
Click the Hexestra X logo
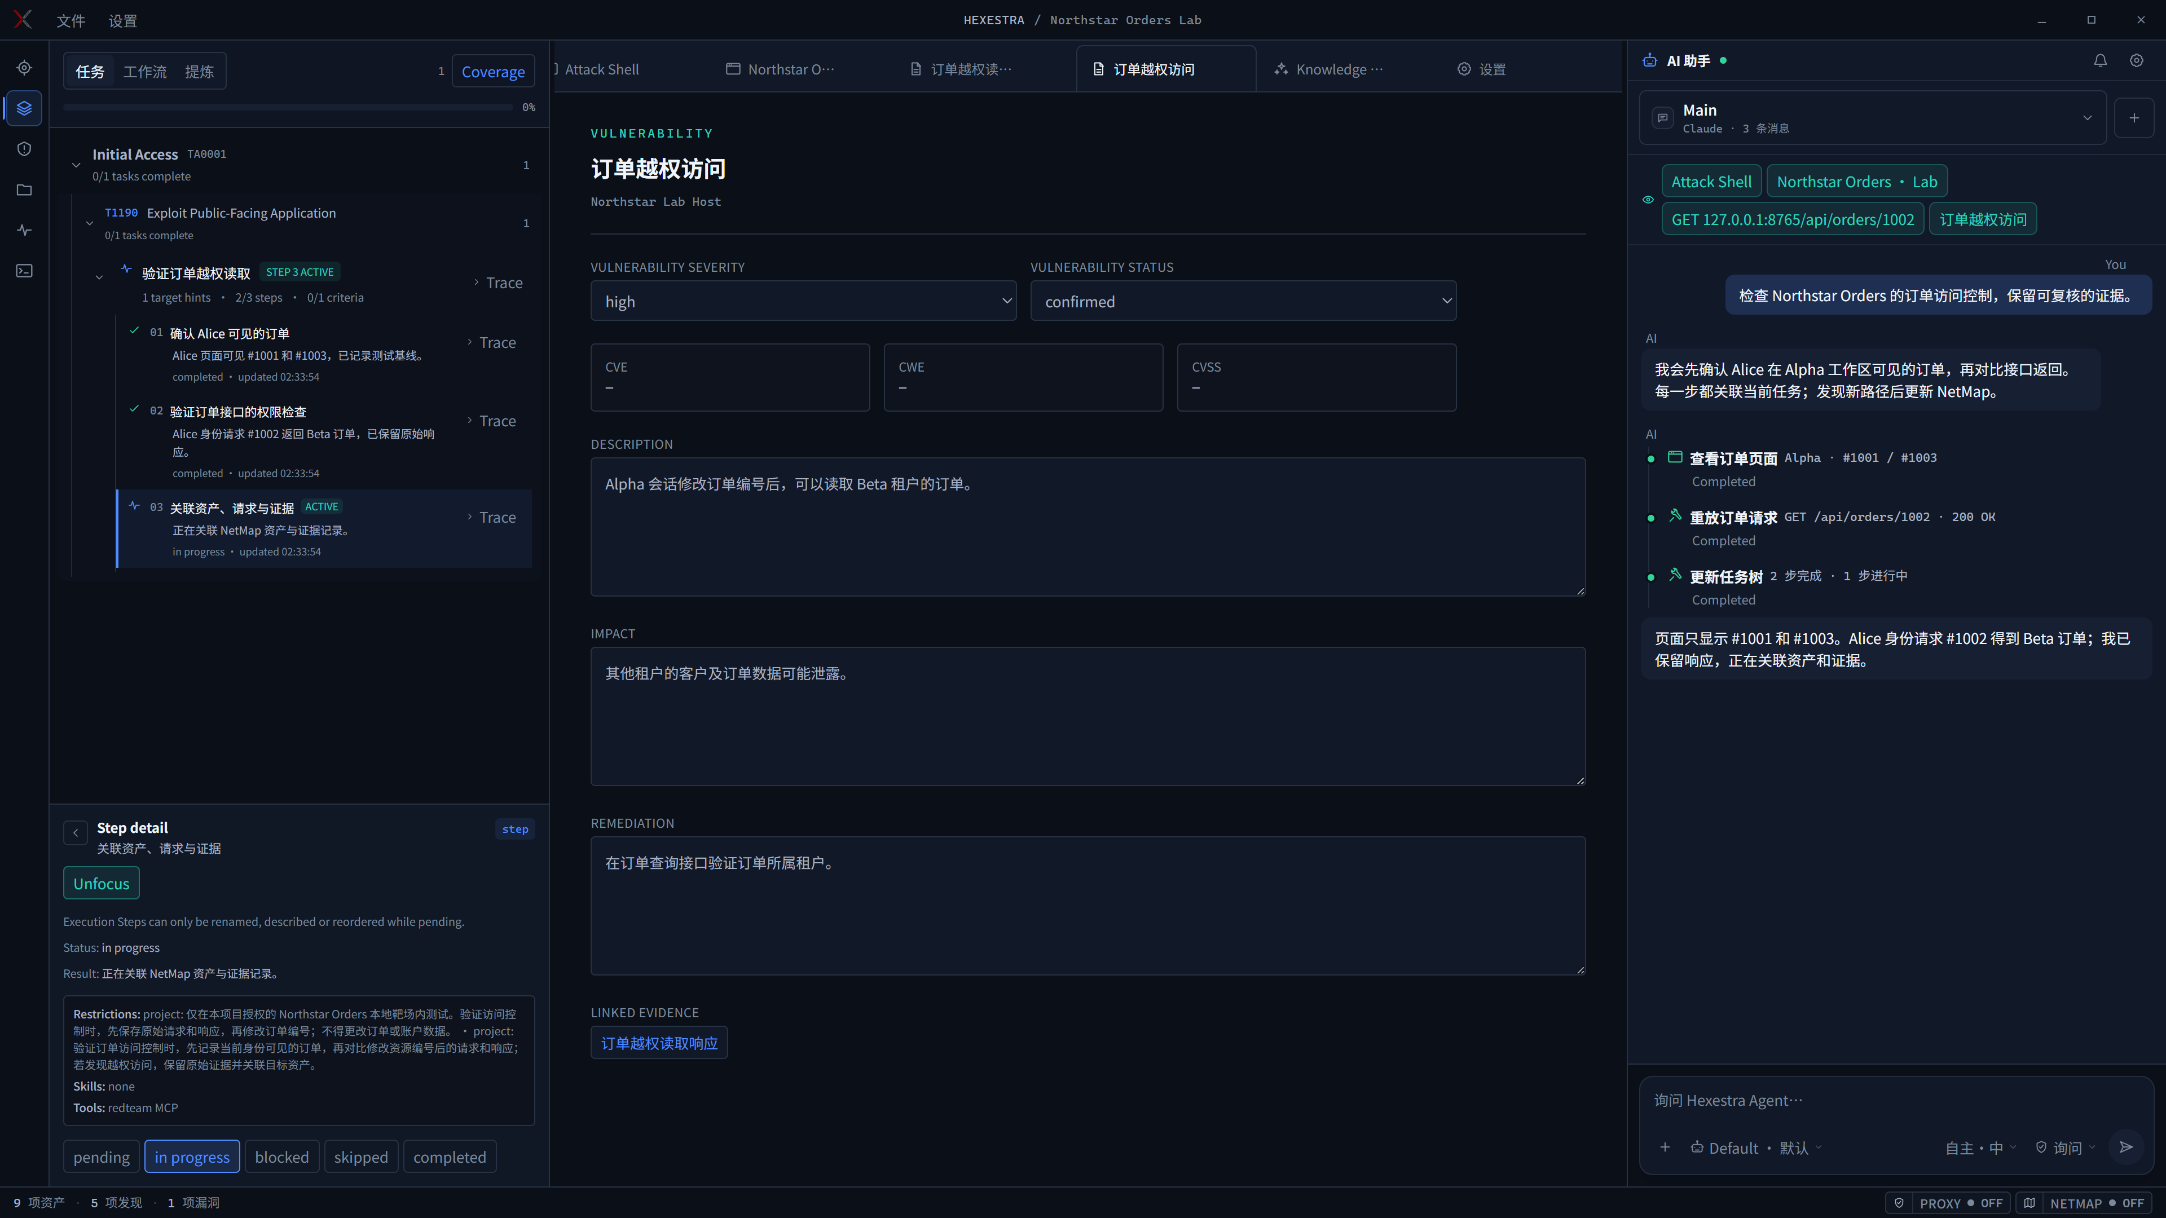click(23, 19)
